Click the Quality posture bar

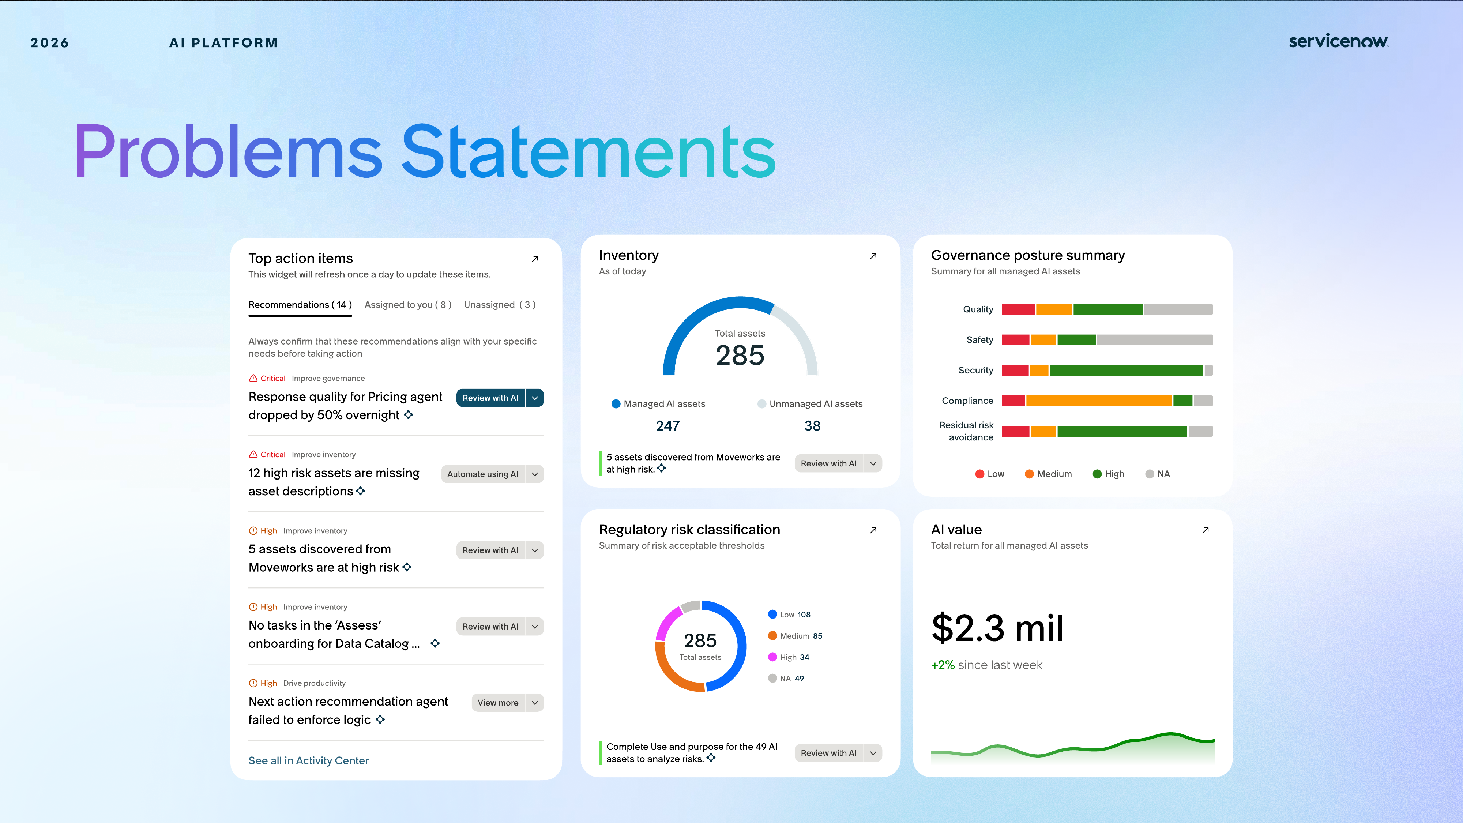[1107, 309]
